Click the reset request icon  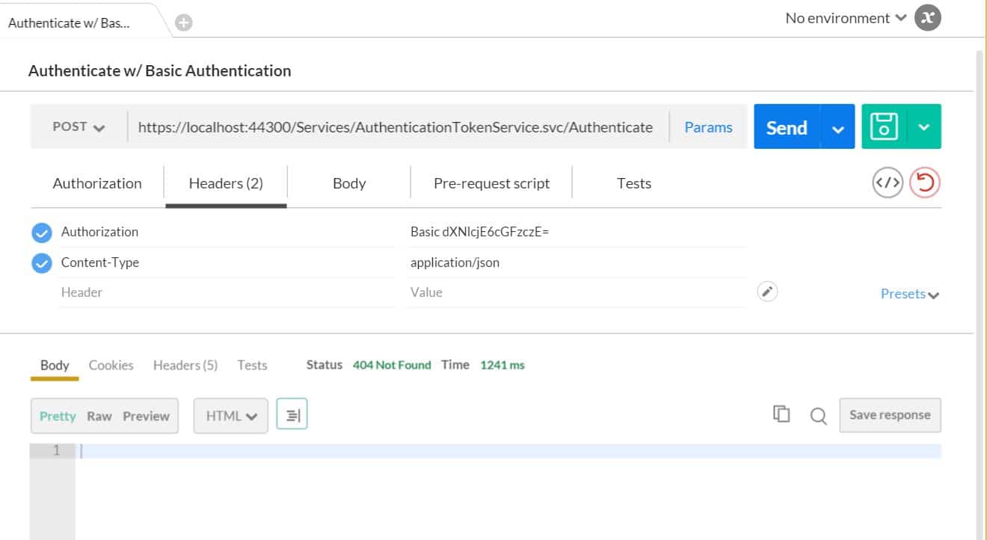coord(924,182)
